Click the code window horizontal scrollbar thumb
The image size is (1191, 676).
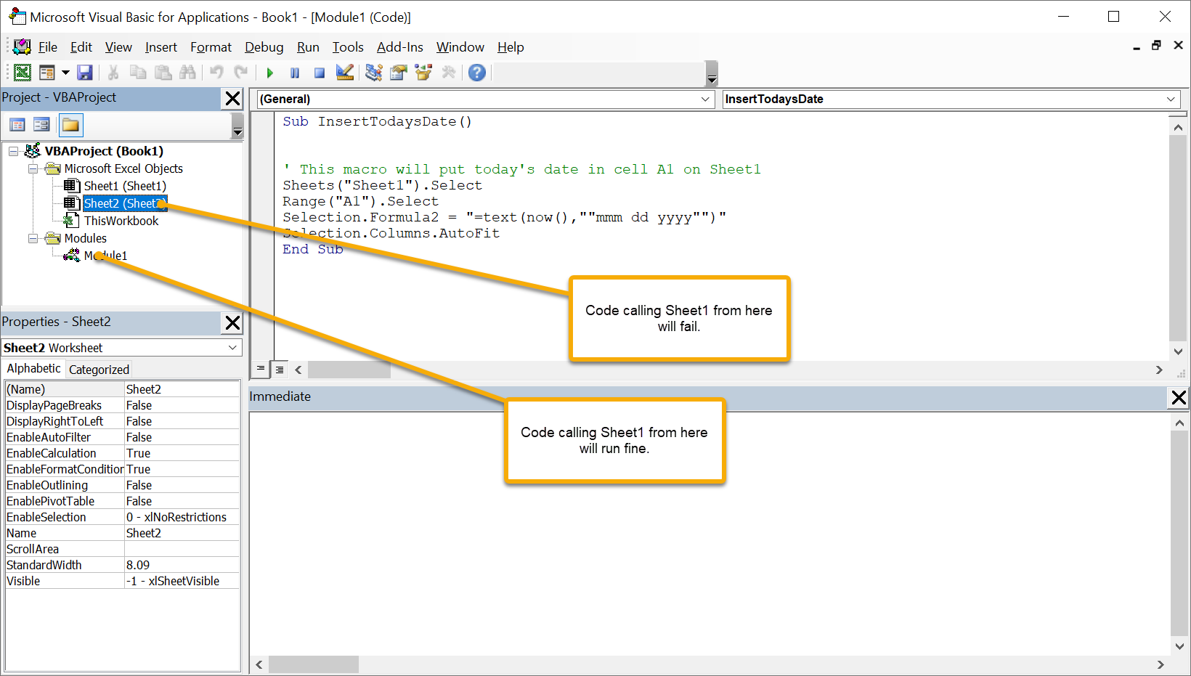[x=349, y=370]
